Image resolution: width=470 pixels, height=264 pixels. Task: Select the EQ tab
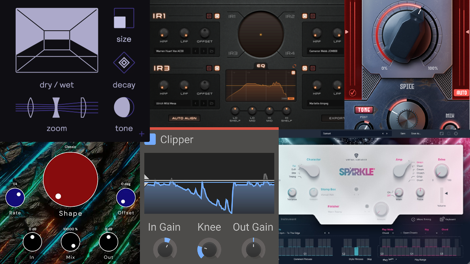click(261, 66)
